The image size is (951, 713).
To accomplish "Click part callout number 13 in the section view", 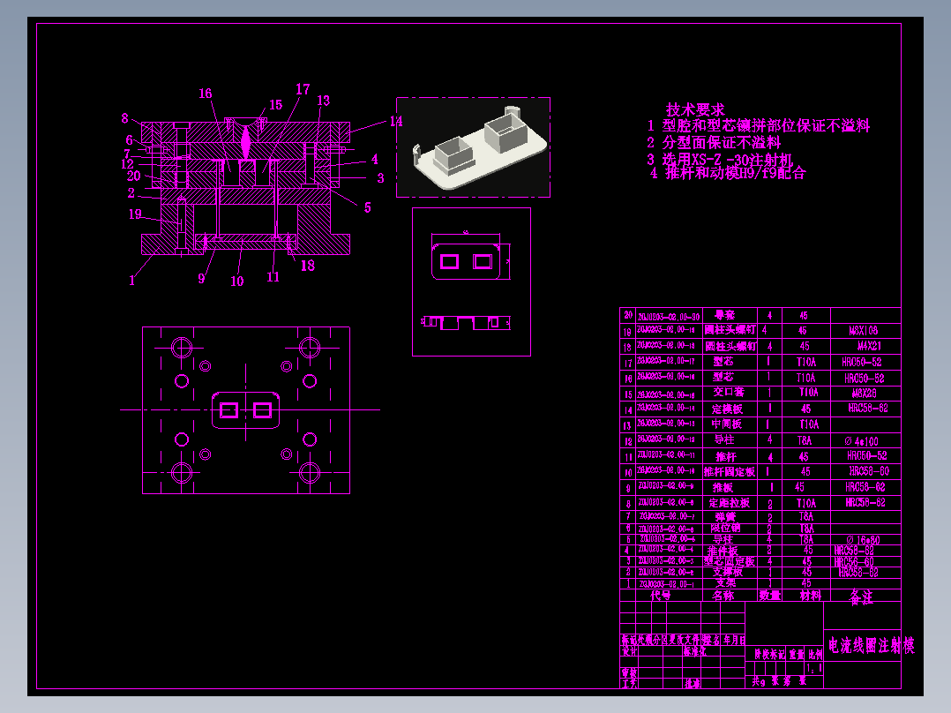I will [323, 100].
